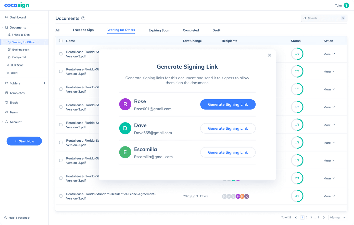Image resolution: width=354 pixels, height=225 pixels.
Task: Click Rose's purple R avatar
Action: (125, 104)
